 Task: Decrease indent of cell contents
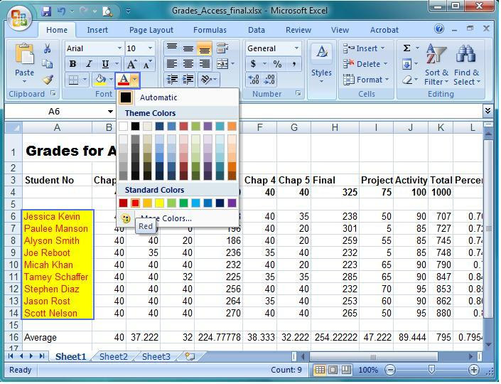tap(173, 80)
